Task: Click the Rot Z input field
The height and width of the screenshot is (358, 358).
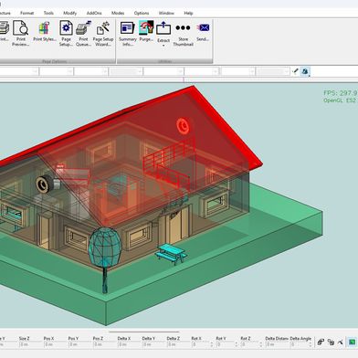Action: tap(249, 344)
